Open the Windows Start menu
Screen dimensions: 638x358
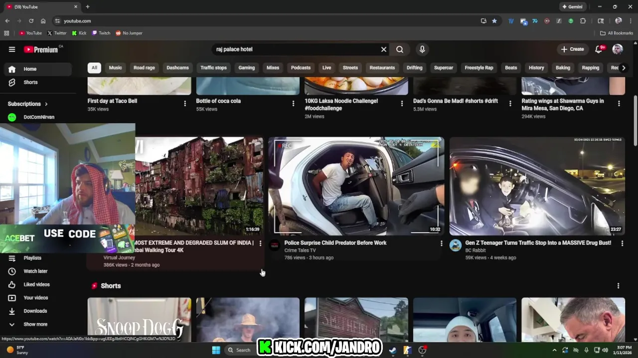(x=216, y=350)
